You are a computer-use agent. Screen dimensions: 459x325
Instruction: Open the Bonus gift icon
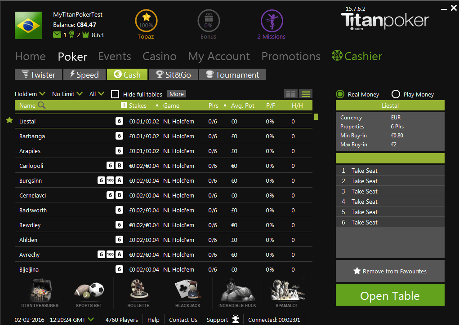(209, 21)
